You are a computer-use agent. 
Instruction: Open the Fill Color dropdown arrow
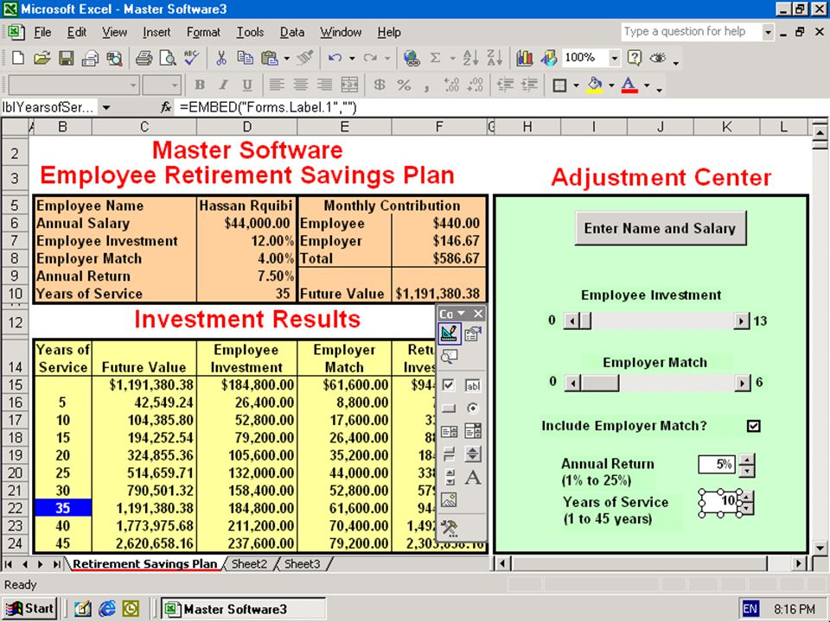pyautogui.click(x=611, y=86)
